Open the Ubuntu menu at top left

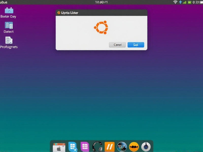(x=4, y=2)
